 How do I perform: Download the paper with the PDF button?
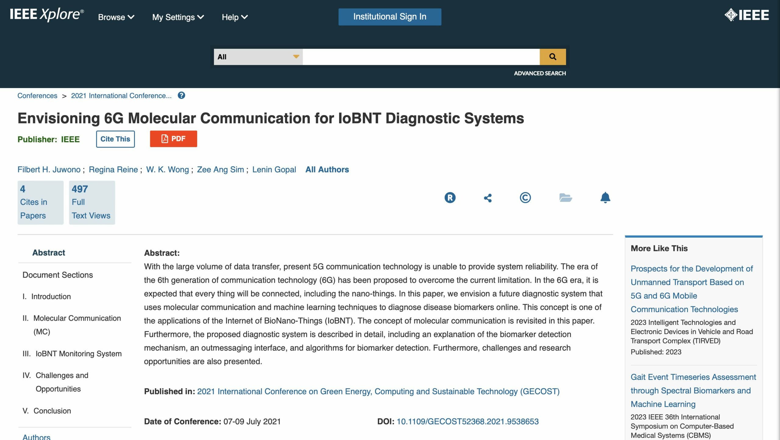pos(173,139)
